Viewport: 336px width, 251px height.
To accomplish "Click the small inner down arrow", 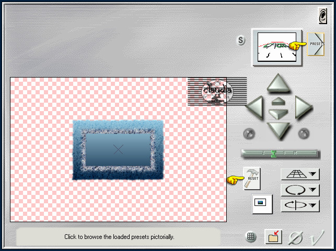I will pos(278,114).
